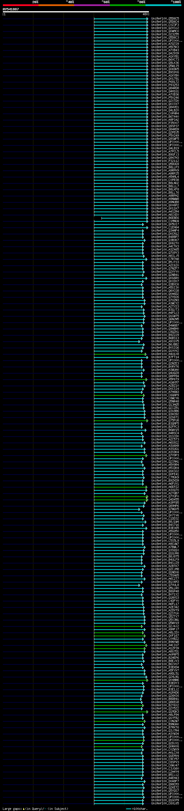Click the green ~80% identity legend bar
This screenshot has width=184, height=811.
(x=128, y=5)
